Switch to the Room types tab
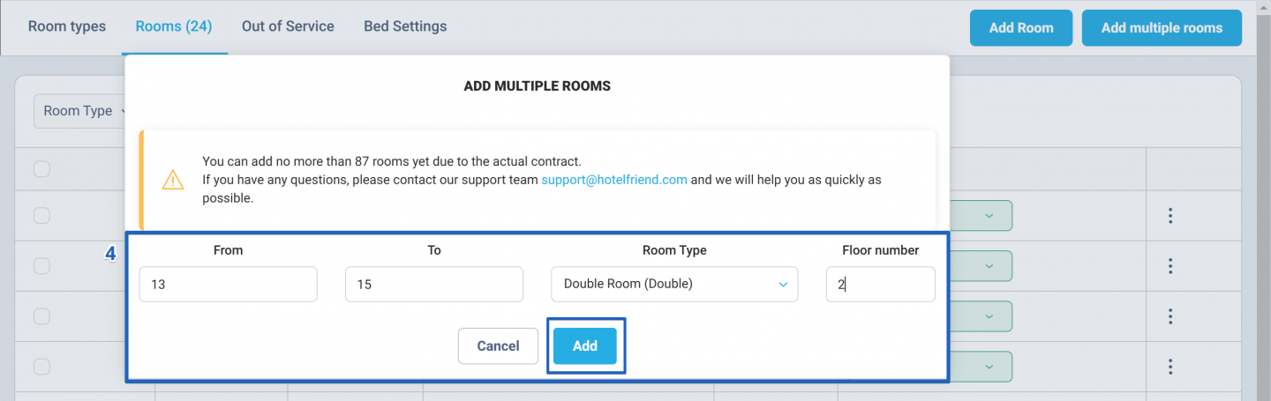Screen dimensions: 1271x401 coord(67,26)
